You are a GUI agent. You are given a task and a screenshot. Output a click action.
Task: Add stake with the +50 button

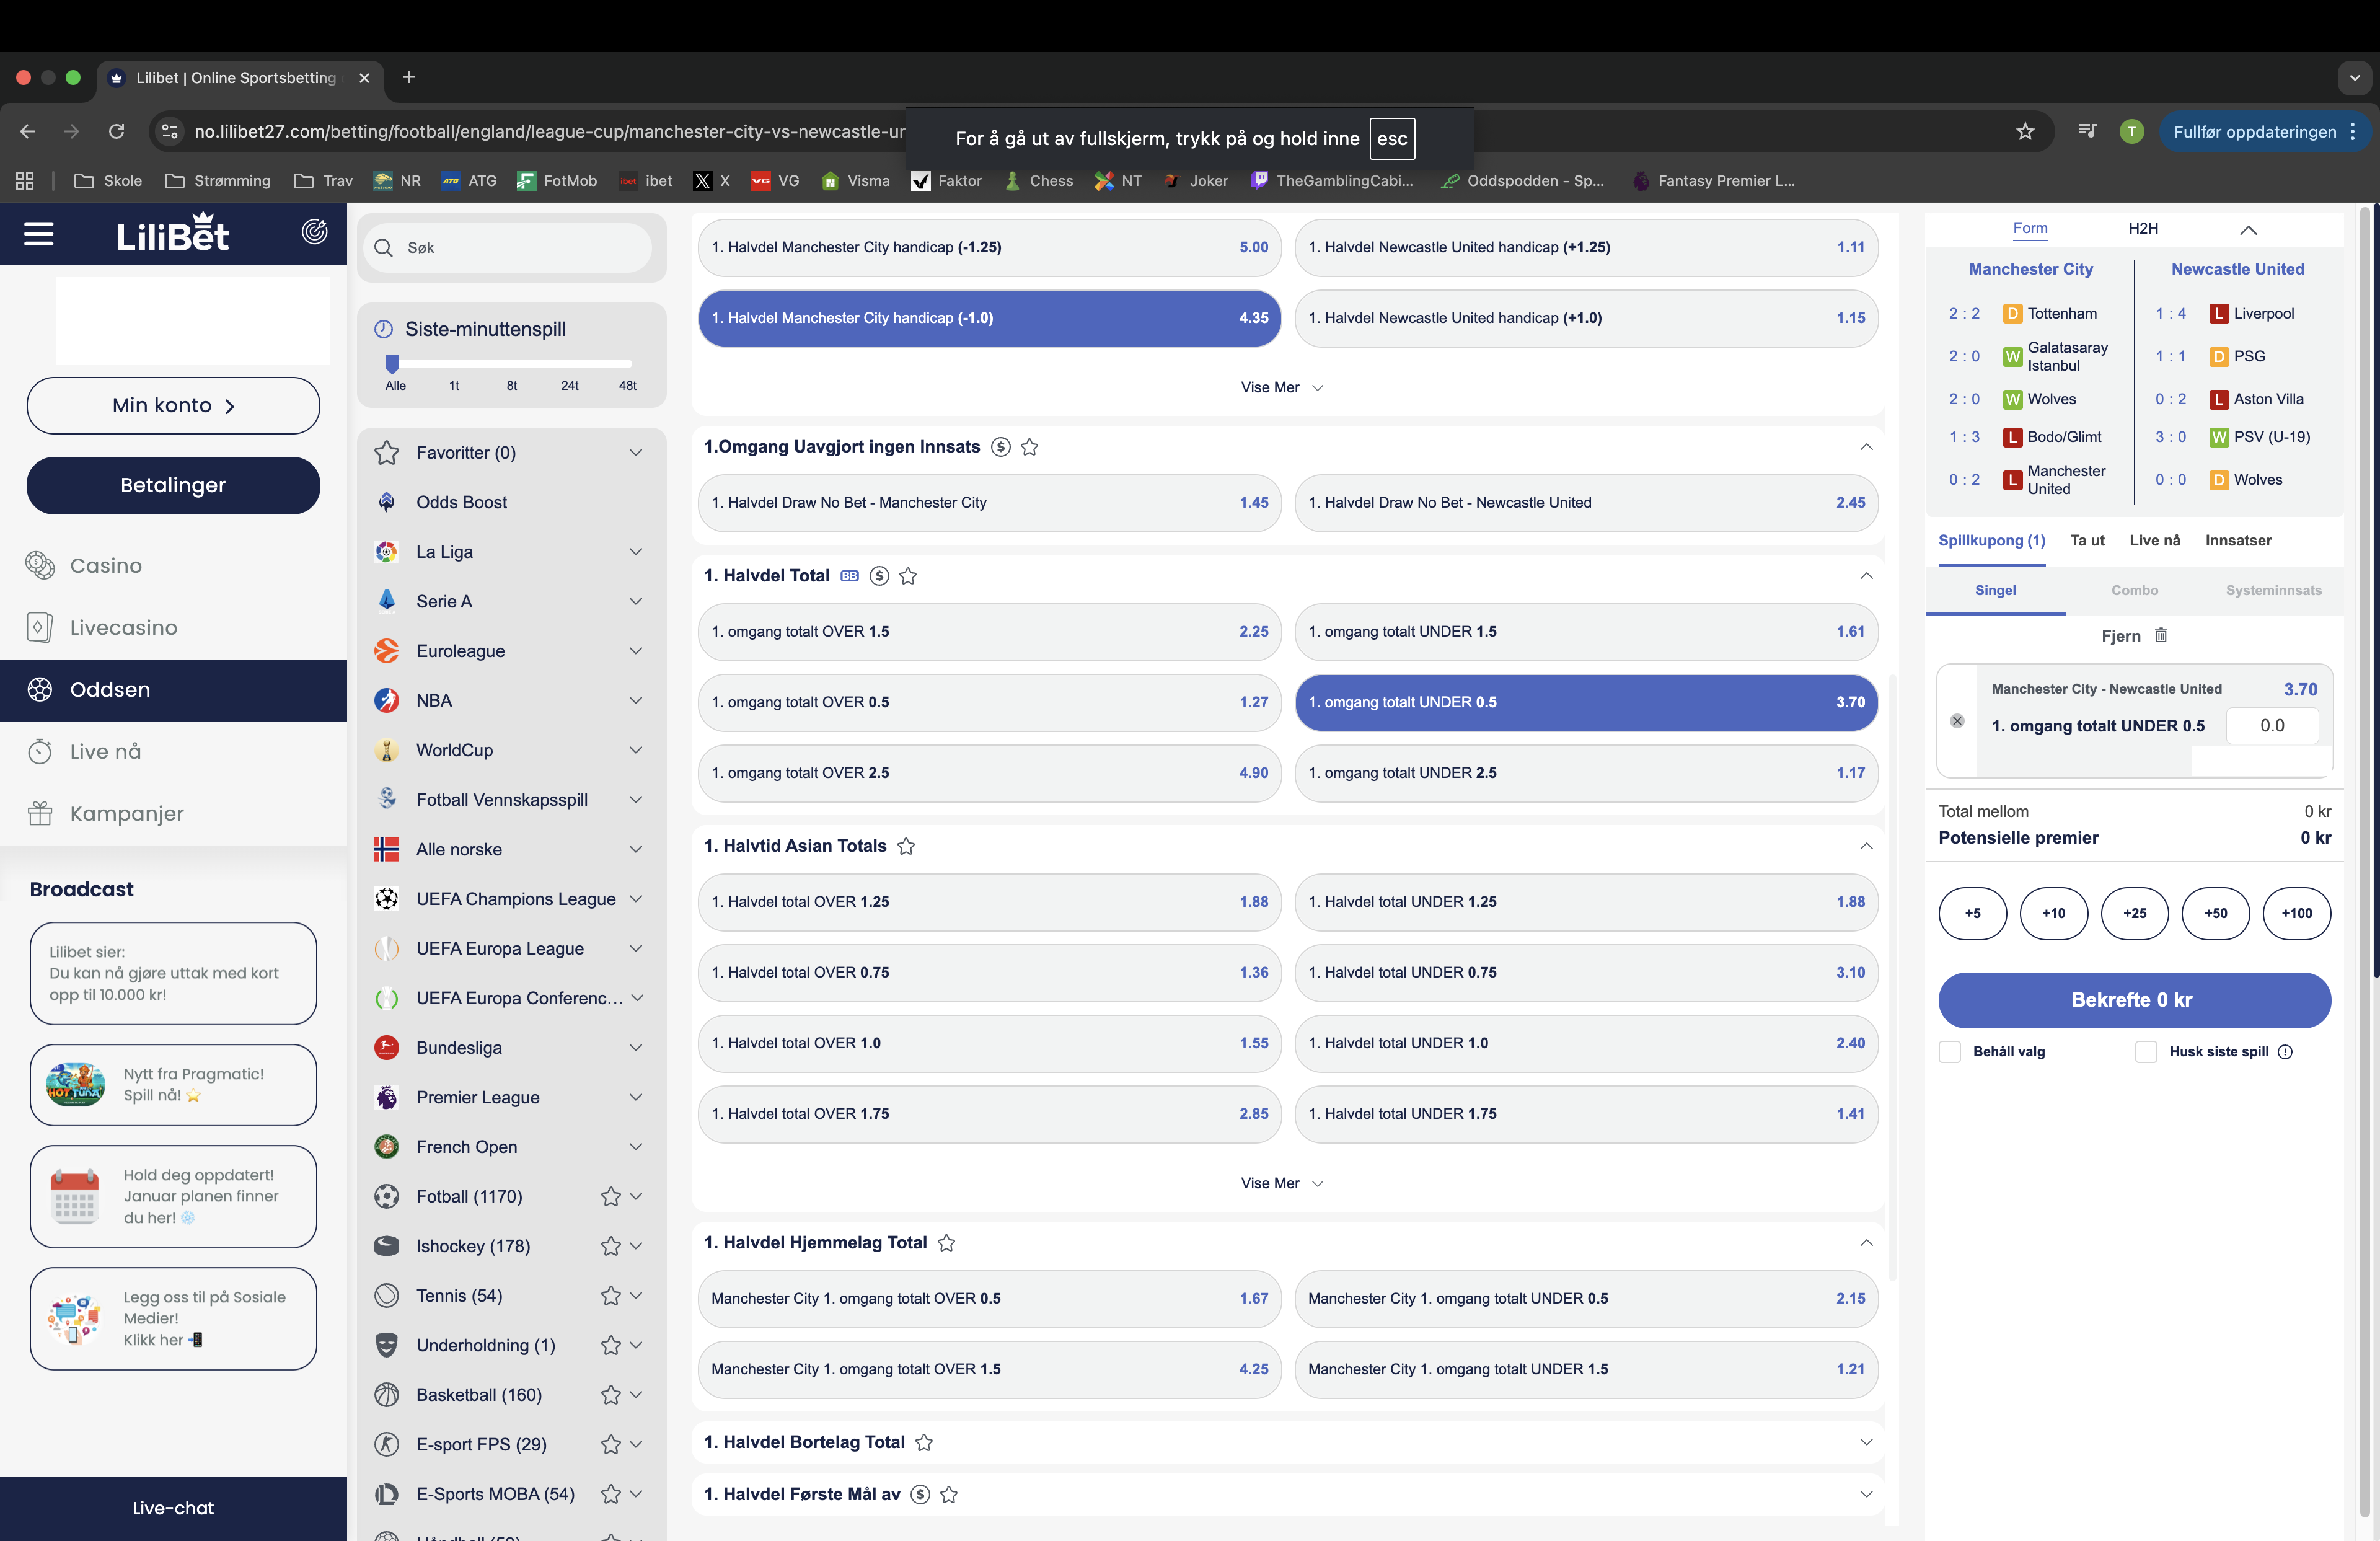tap(2215, 913)
